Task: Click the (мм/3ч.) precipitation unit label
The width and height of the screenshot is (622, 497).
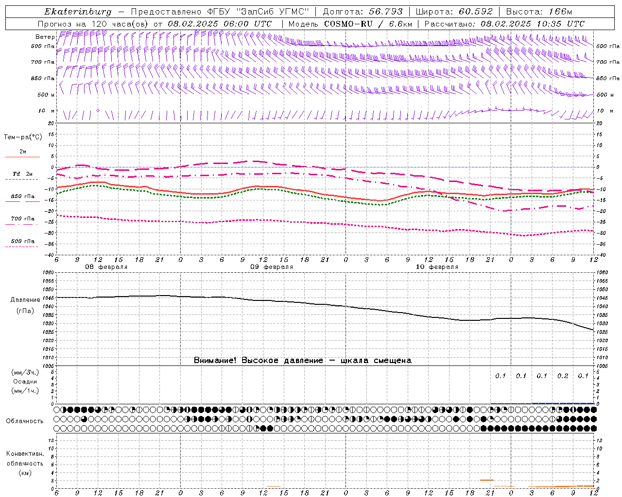Action: tap(25, 372)
